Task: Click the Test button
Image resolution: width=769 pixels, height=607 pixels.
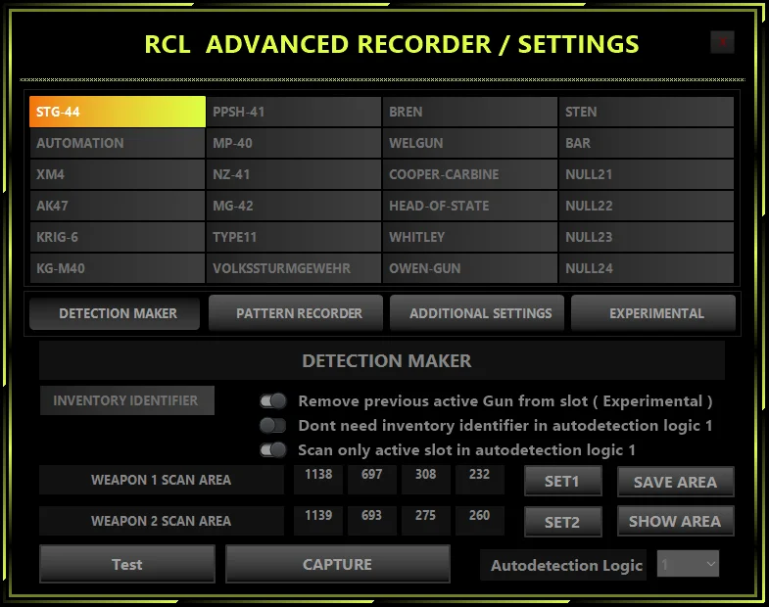Action: pyautogui.click(x=126, y=564)
